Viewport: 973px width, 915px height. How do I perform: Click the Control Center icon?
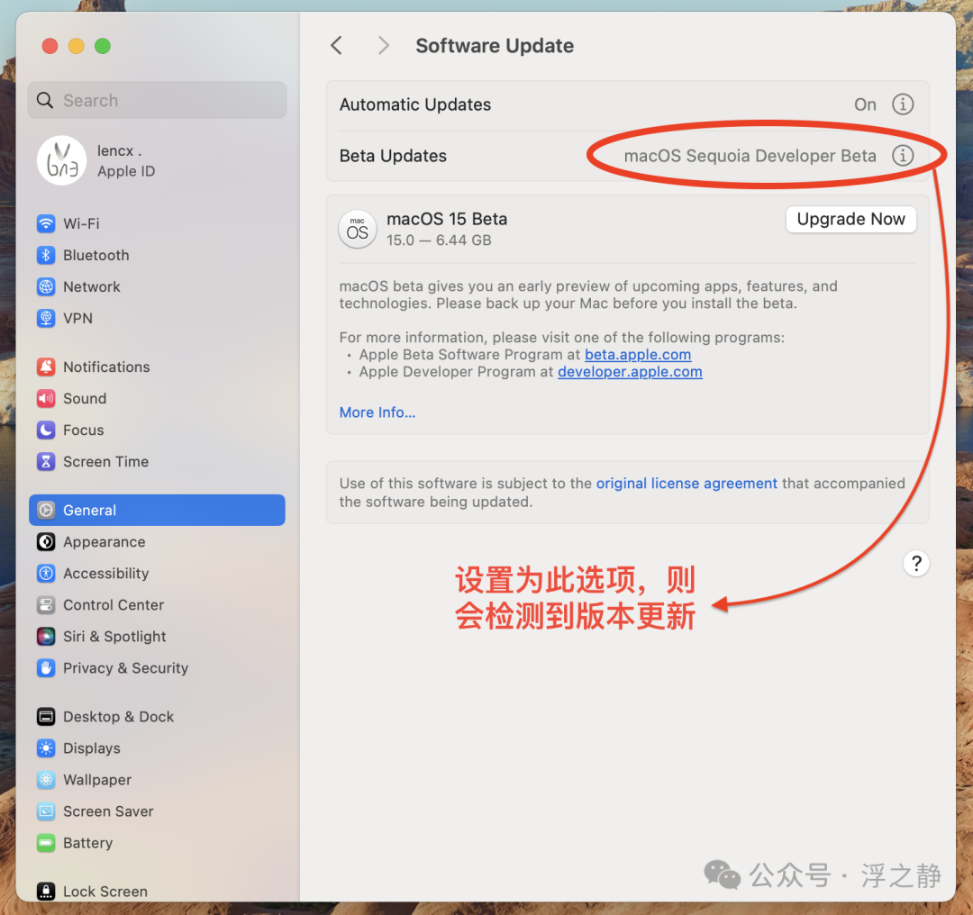coord(46,605)
